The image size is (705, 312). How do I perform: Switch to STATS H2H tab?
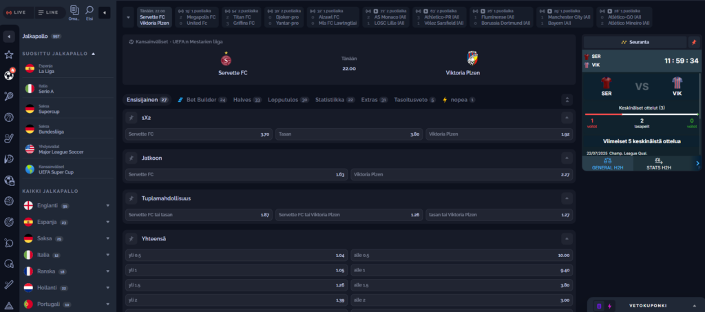click(x=659, y=164)
